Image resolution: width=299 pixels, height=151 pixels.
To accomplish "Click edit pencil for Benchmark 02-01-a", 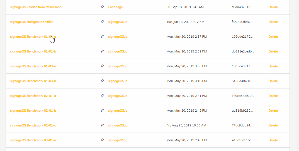I will click(x=102, y=95).
